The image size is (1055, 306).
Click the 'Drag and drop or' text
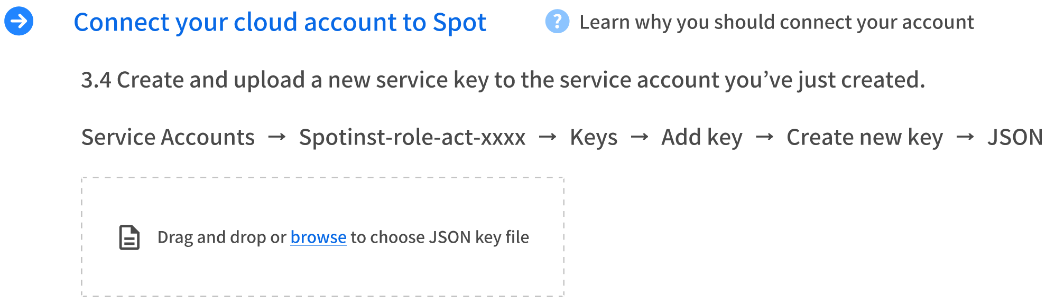pos(222,237)
